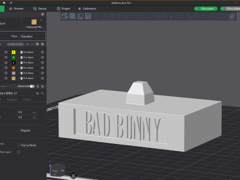The height and width of the screenshot is (180, 240).
Task: Click the round icon before swatch 6
Action: (x=6, y=62)
